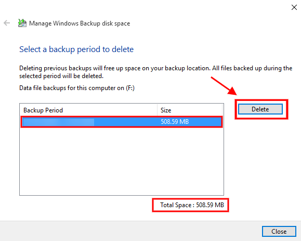Click the Close button at the bottom
The image size is (301, 241).
(x=279, y=232)
